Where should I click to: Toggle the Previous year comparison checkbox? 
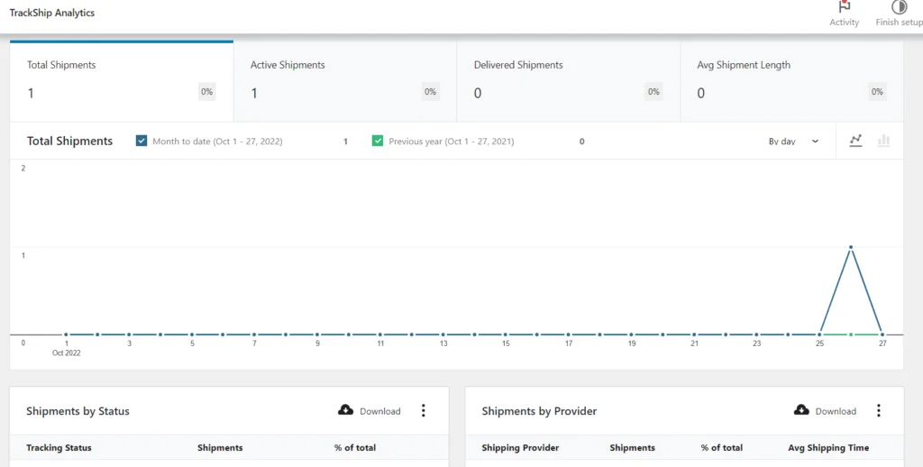pyautogui.click(x=378, y=141)
